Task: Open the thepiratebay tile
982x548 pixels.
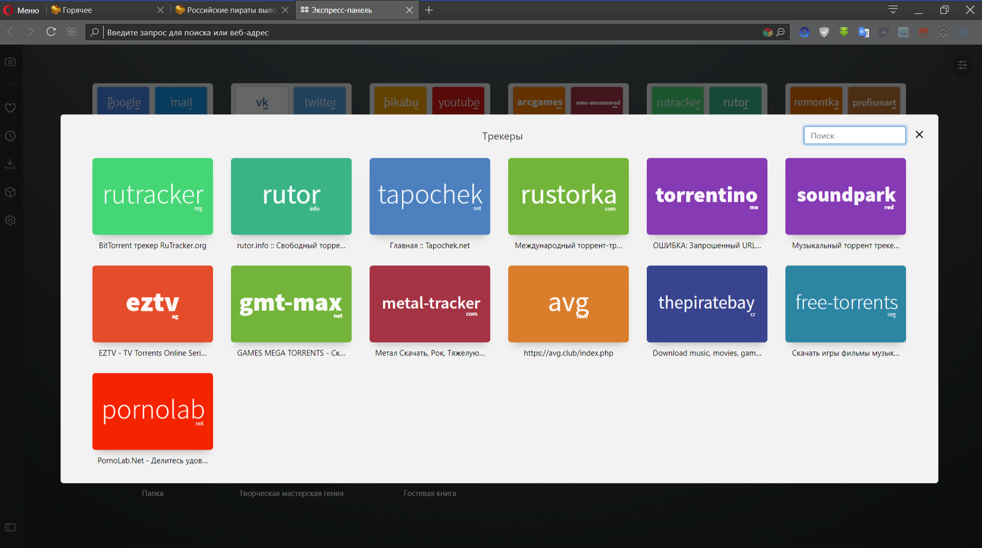Action: (x=707, y=304)
